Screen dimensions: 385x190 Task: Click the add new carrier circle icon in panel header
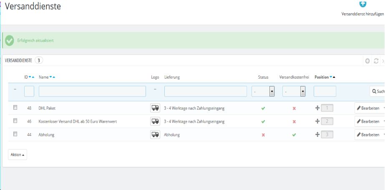pyautogui.click(x=367, y=61)
